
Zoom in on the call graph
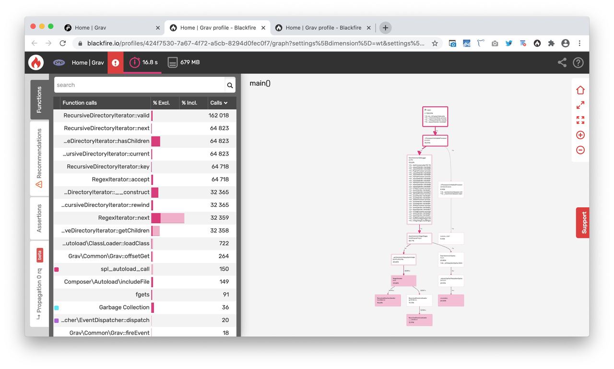tap(580, 135)
